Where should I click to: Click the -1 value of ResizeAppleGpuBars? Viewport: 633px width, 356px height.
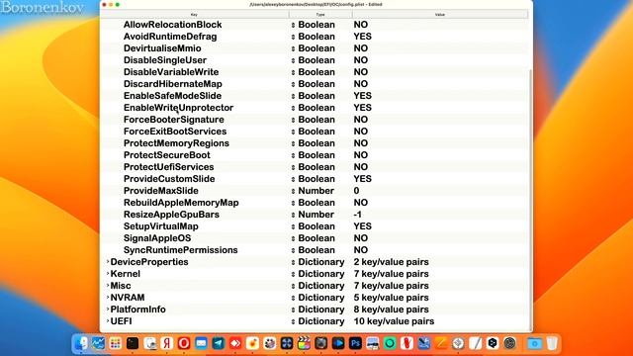point(358,215)
